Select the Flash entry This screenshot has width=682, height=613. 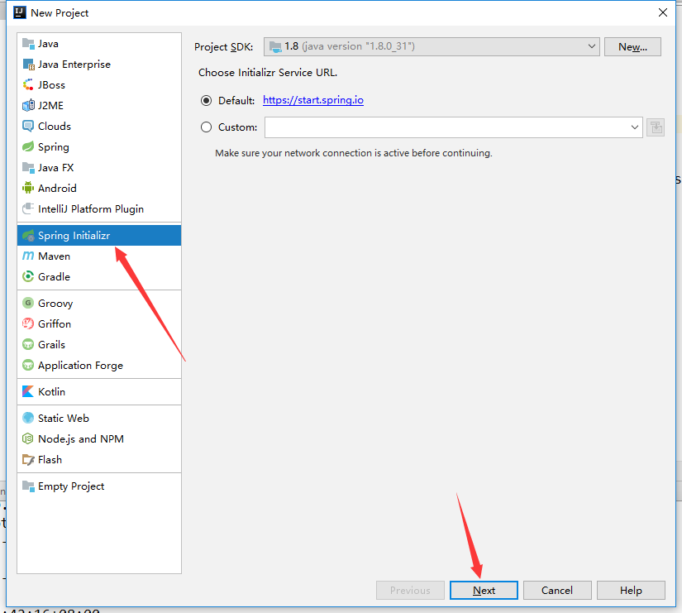point(99,460)
